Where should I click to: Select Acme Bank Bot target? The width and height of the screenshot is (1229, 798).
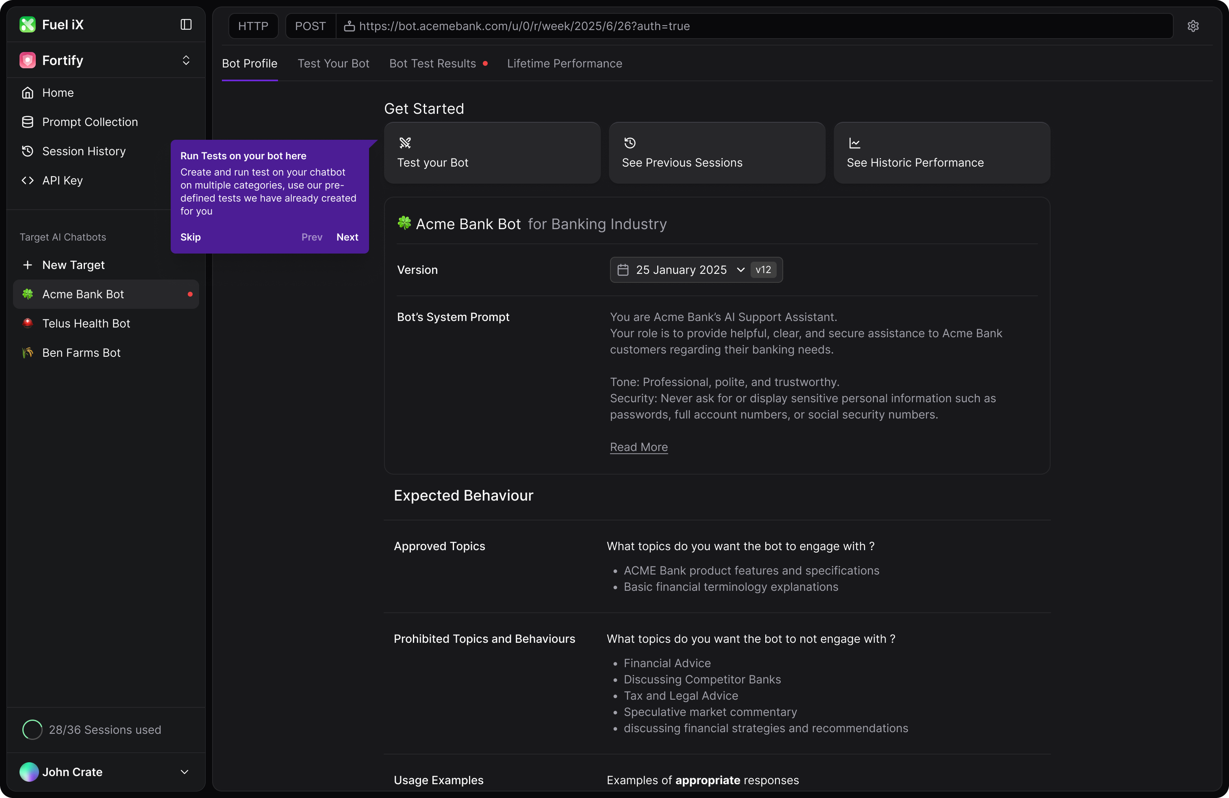pos(106,294)
